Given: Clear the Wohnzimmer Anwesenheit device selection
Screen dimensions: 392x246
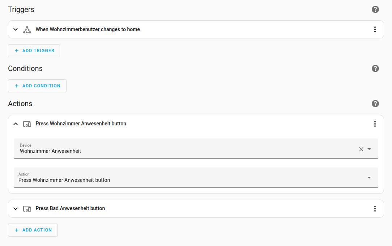Looking at the screenshot, I should [361, 149].
